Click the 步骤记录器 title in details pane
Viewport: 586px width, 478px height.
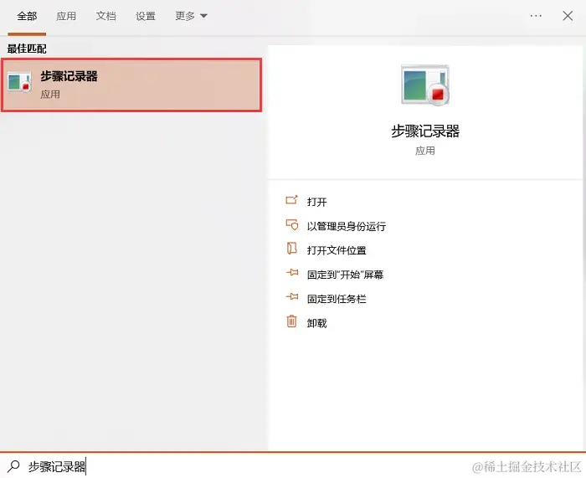click(425, 131)
